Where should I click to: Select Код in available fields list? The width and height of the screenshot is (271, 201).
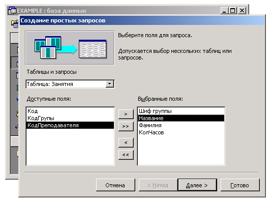pos(70,111)
